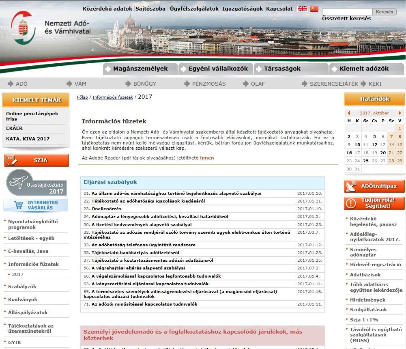Screen dimensions: 406x349
Task: Select the Kiemelt adózók tab
Action: 367,69
